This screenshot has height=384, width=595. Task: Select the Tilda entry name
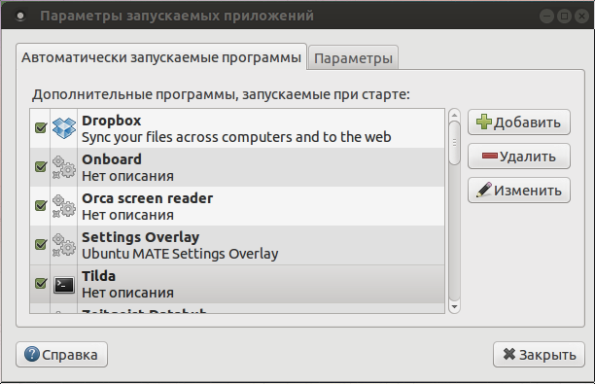tap(98, 276)
